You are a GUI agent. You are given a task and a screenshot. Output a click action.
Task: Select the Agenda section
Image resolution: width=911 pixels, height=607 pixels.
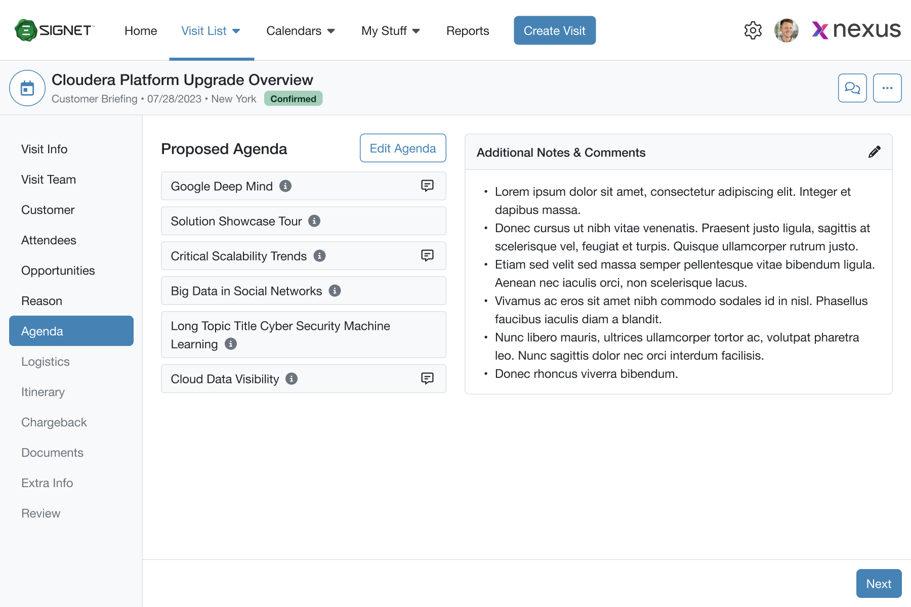71,331
